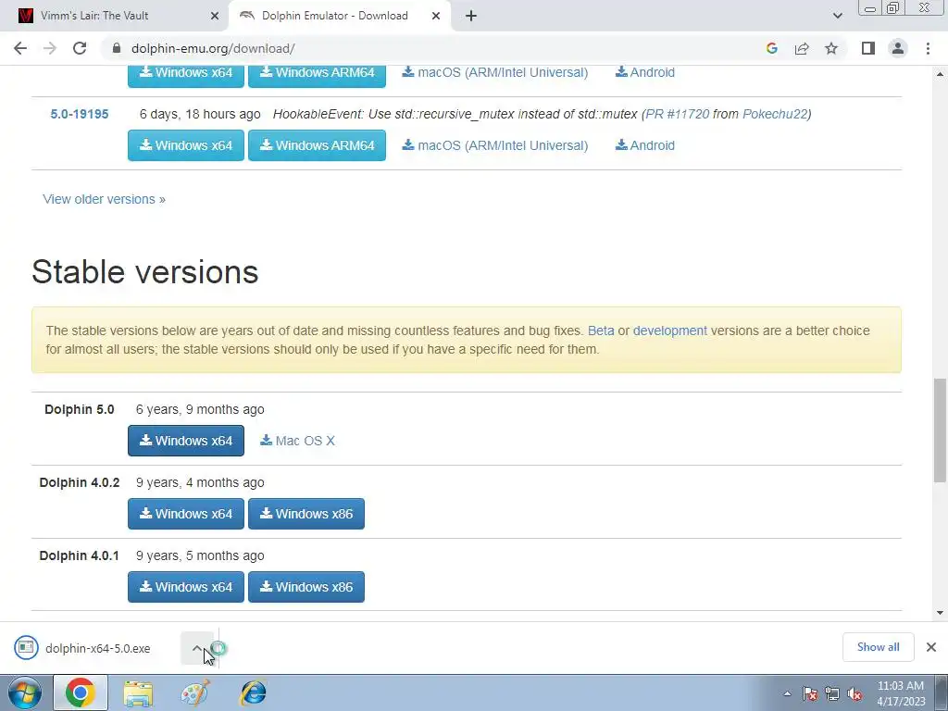
Task: Download Dolphin 4.0.2 Windows x86
Action: coord(306,514)
